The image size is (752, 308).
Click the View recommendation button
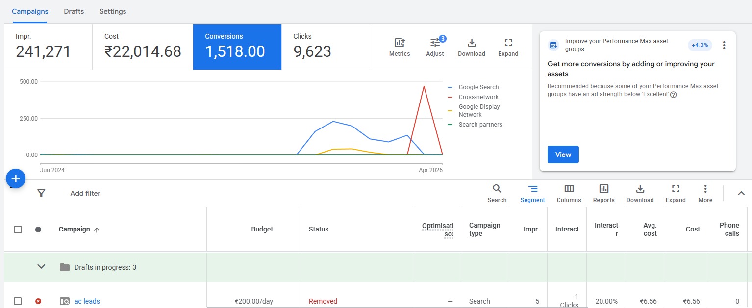click(563, 154)
